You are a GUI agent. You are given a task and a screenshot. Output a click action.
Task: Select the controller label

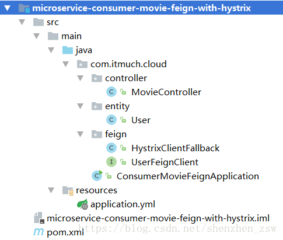[x=126, y=78]
